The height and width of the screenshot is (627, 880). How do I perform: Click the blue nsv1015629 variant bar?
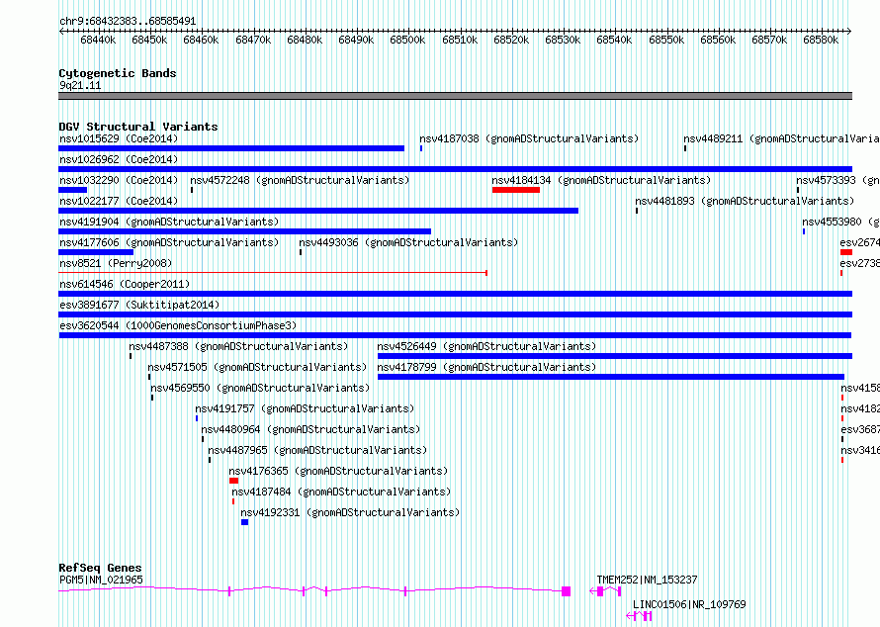[x=231, y=148]
